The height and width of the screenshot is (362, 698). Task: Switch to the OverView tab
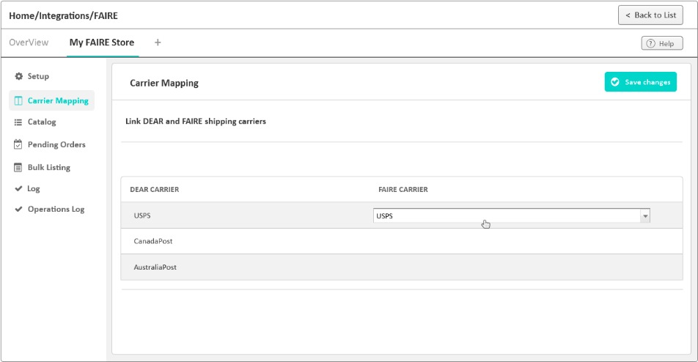pyautogui.click(x=29, y=43)
